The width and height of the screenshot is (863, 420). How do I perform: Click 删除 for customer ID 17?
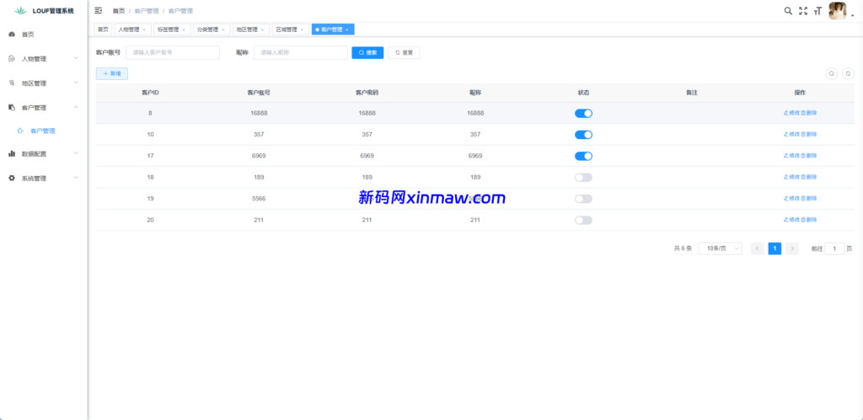tap(808, 156)
